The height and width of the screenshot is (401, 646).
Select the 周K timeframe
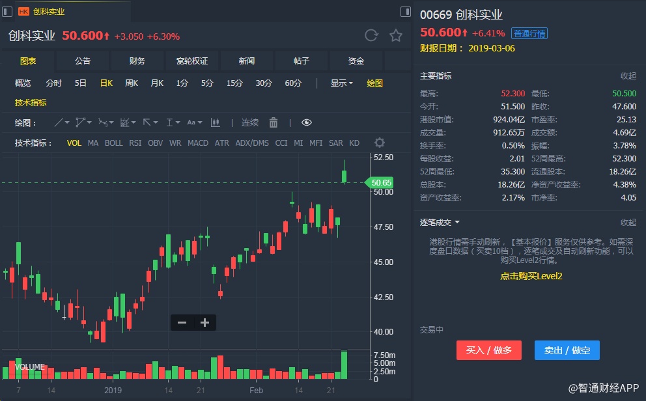pos(132,83)
